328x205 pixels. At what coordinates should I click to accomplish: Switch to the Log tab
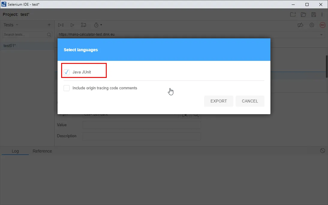[x=15, y=151]
